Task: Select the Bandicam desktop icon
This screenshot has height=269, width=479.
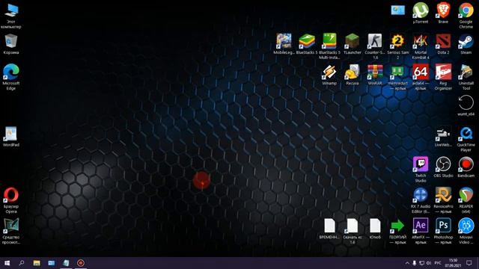Action: pyautogui.click(x=466, y=167)
